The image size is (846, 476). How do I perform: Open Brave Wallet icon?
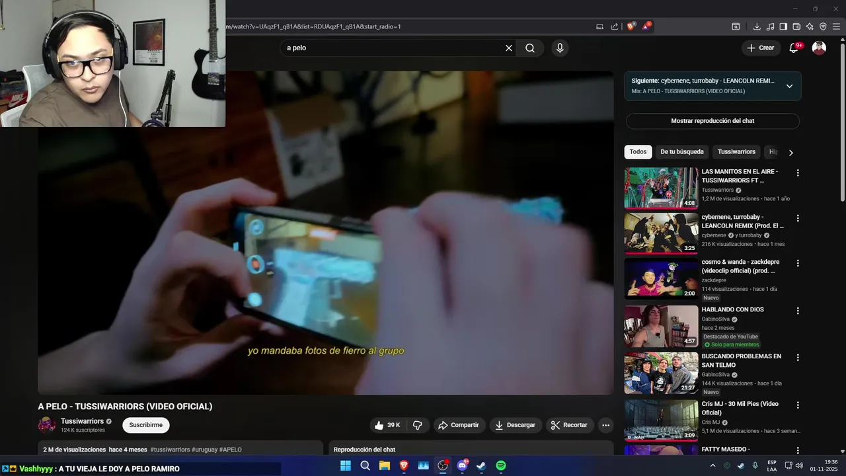pyautogui.click(x=796, y=26)
